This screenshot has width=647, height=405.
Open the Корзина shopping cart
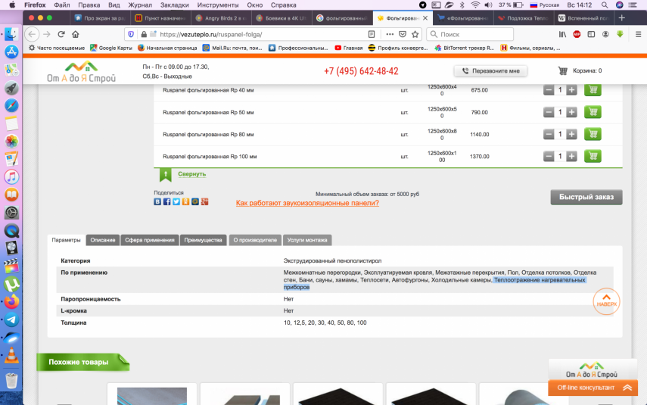[580, 70]
